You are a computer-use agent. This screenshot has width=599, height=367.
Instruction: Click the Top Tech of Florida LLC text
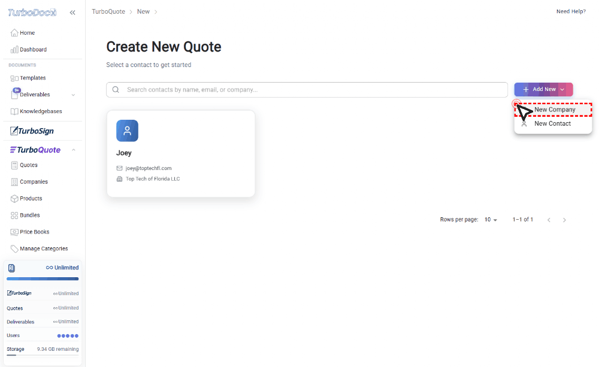(x=153, y=179)
